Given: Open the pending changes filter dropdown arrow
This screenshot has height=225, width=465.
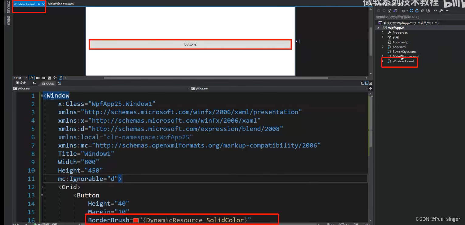Looking at the screenshot, I should [x=407, y=11].
